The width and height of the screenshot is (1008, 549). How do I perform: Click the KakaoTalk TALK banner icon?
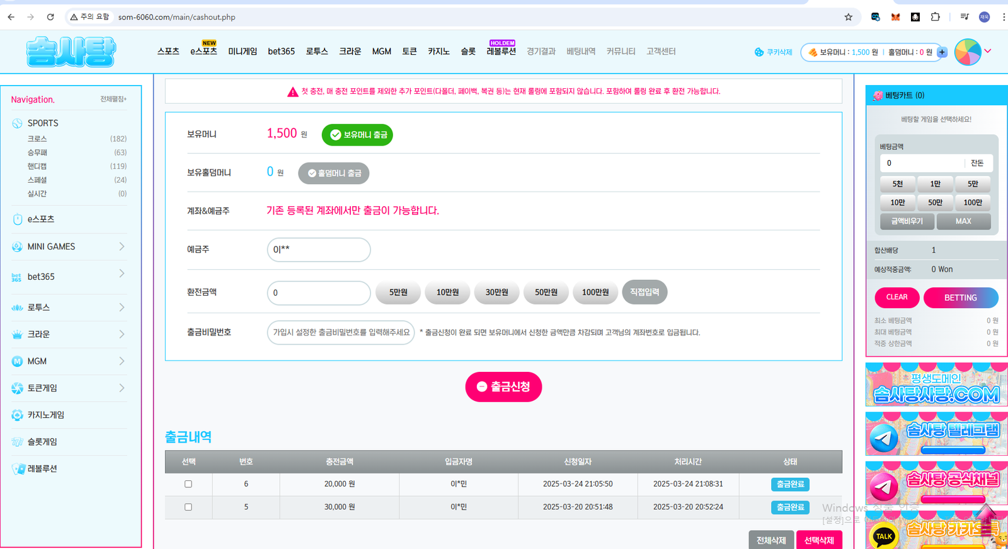click(884, 536)
